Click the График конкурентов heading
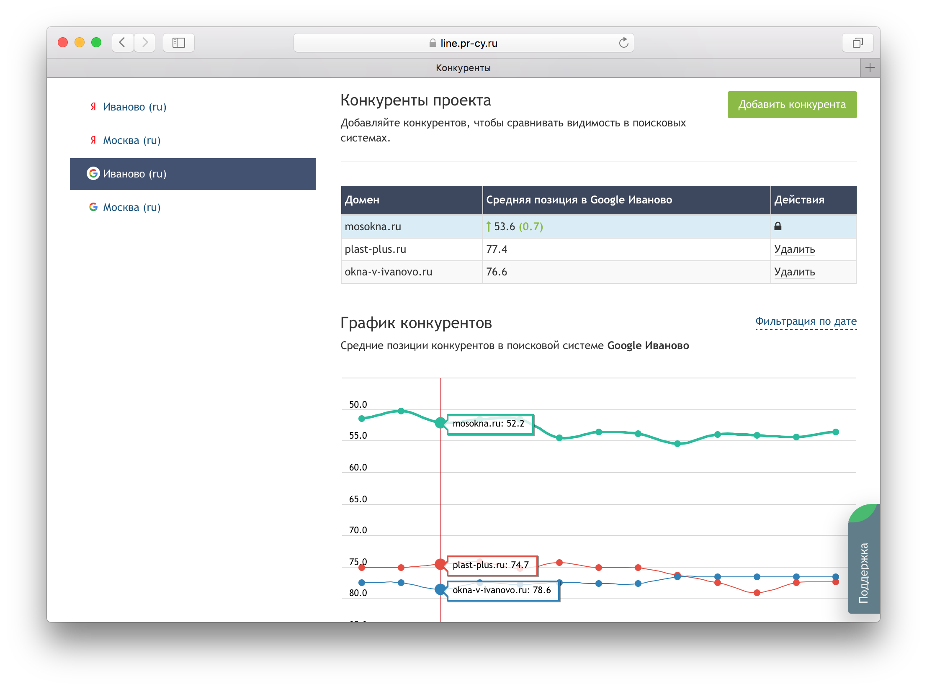Viewport: 927px width, 689px height. pos(416,323)
